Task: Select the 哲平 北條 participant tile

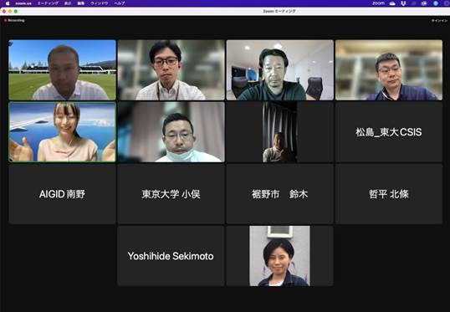Action: pyautogui.click(x=389, y=194)
